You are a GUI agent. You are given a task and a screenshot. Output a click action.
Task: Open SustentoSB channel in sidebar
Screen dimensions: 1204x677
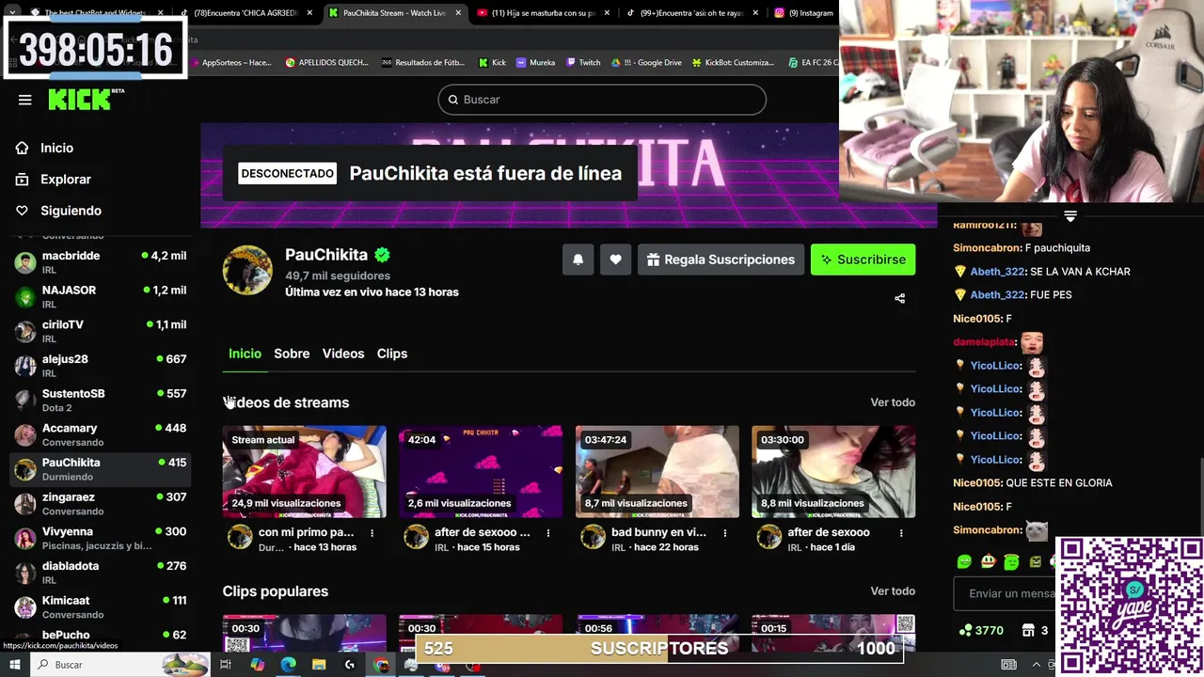point(100,401)
